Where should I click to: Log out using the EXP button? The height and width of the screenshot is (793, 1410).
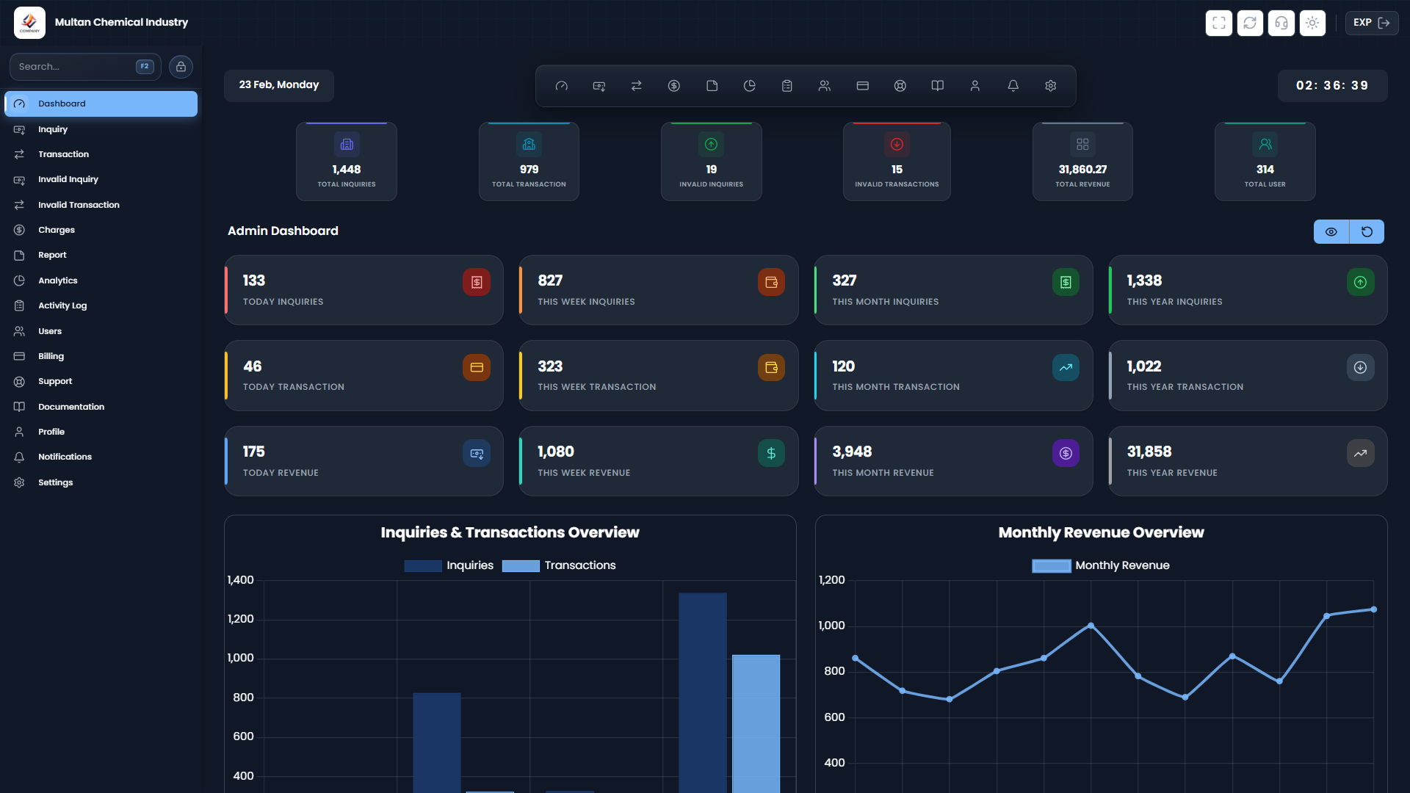click(x=1372, y=23)
